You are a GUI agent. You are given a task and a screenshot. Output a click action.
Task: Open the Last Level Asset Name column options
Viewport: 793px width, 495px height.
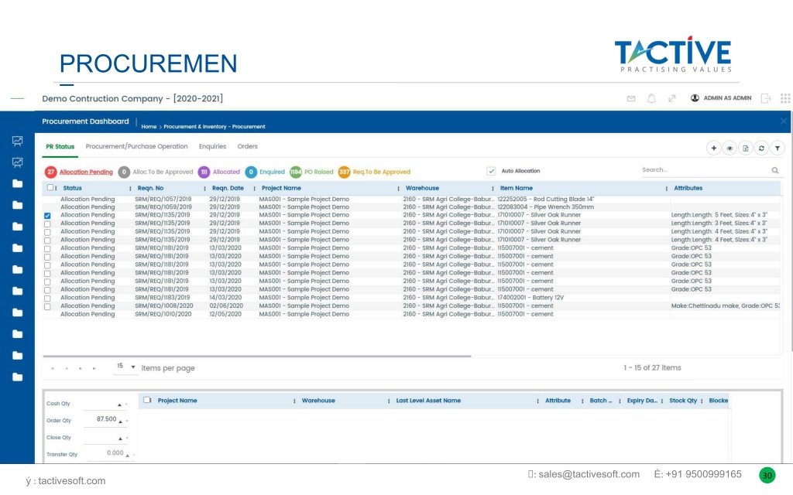pyautogui.click(x=537, y=401)
